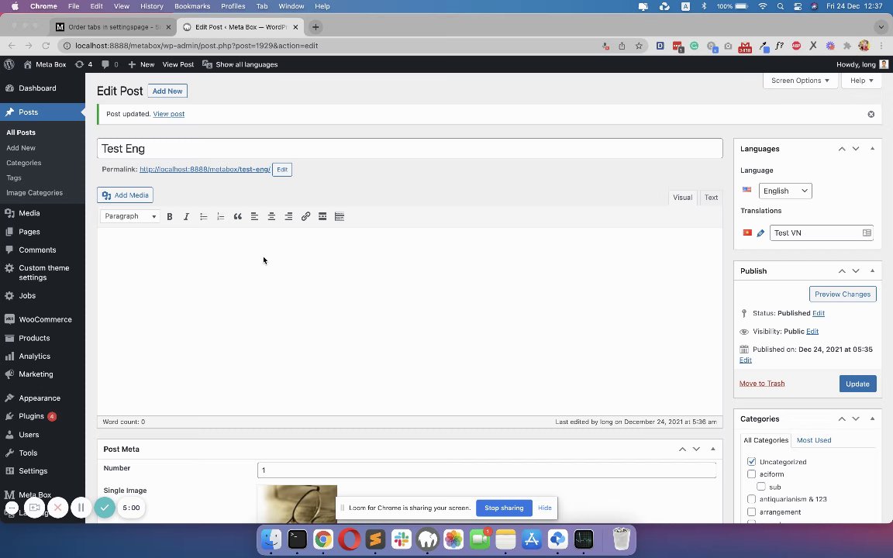Click the Update button
This screenshot has width=893, height=558.
(857, 384)
